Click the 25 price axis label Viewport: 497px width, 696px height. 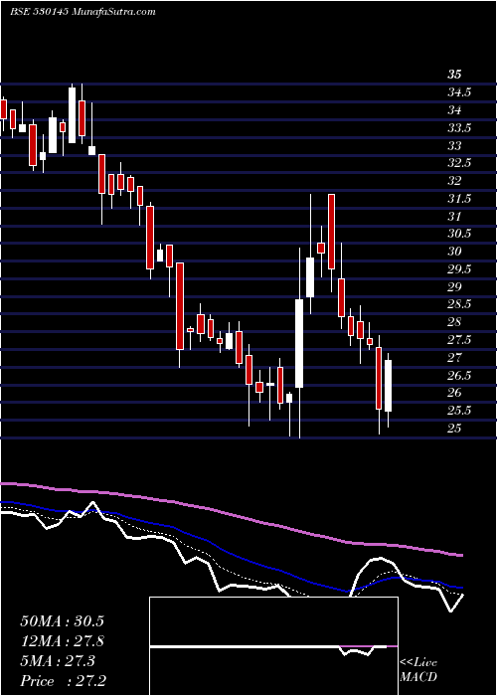(x=454, y=428)
